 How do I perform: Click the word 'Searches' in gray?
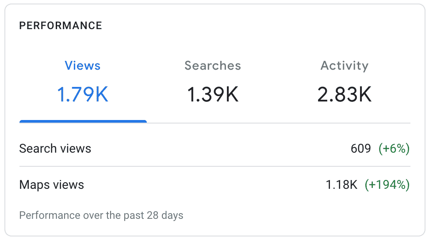(213, 66)
